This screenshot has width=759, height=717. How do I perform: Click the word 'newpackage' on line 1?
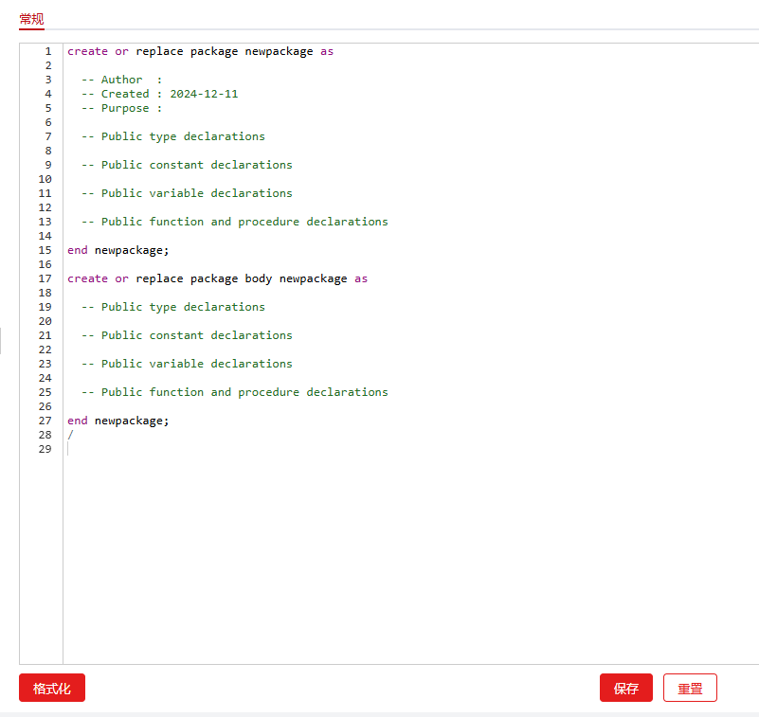(x=279, y=51)
